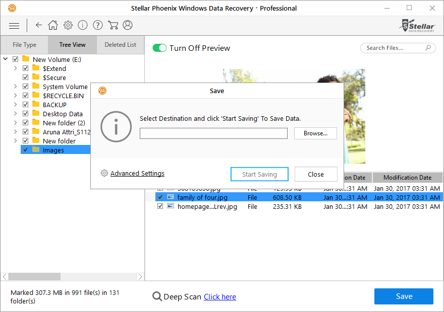444x312 pixels.
Task: Click the tree scrollbar left arrow
Action: pyautogui.click(x=5, y=276)
